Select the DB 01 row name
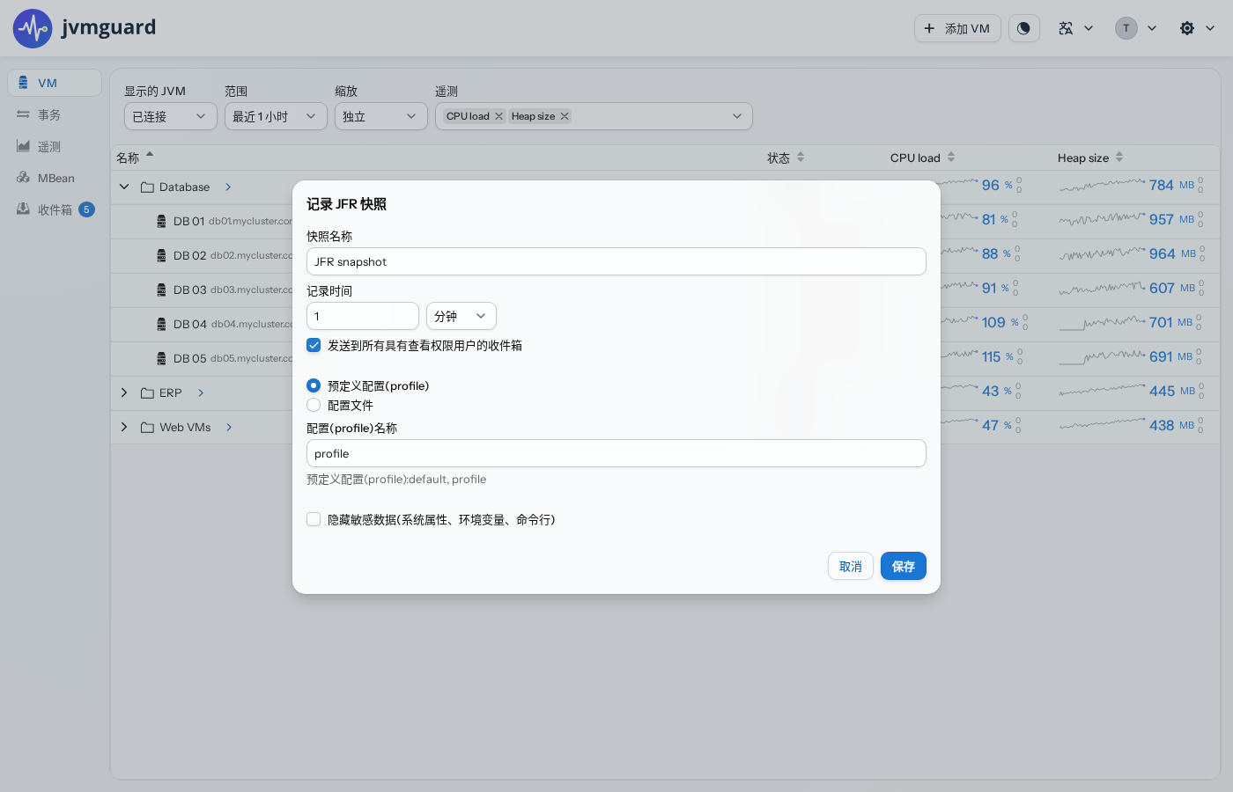The height and width of the screenshot is (792, 1233). pyautogui.click(x=188, y=221)
